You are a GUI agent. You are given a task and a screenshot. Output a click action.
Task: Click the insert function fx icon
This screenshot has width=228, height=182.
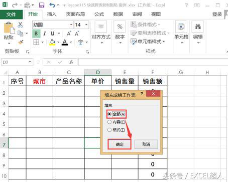[x=71, y=62]
